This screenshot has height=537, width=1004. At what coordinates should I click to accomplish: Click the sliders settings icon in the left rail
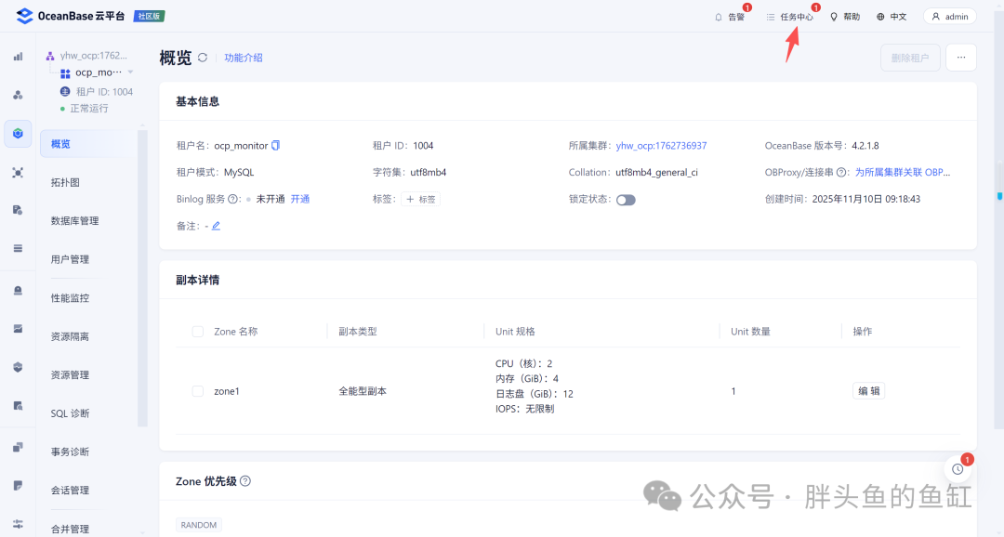click(x=18, y=524)
